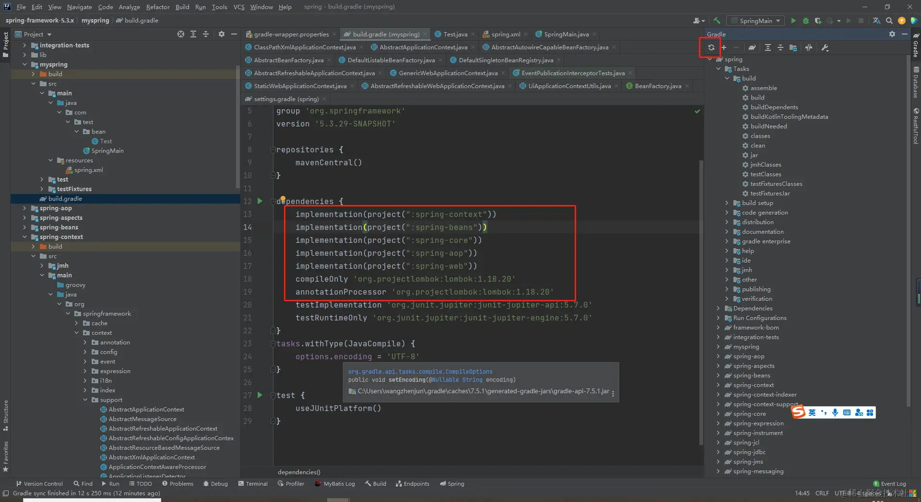Image resolution: width=921 pixels, height=502 pixels.
Task: Expand the integration-tests folder in Project tree
Action: click(24, 45)
